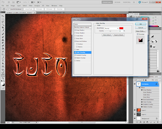Open the Filter menu
Image resolution: width=162 pixels, height=129 pixels.
31,6
